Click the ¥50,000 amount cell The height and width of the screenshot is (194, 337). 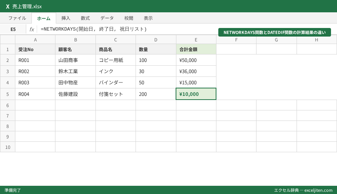click(x=196, y=60)
